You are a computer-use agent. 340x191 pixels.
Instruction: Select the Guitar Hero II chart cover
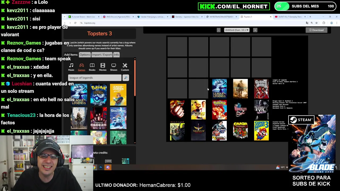pos(261,89)
